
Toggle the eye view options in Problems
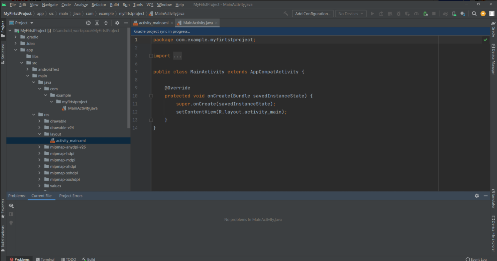point(11,206)
